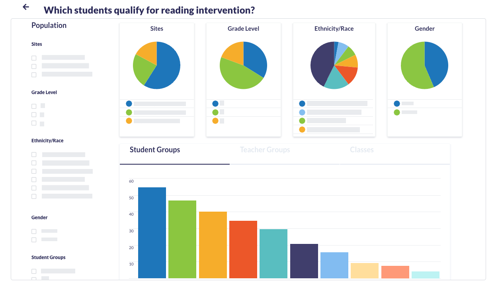Click the tallest blue bar in chart
Screen dimensions: 498x281
(152, 233)
